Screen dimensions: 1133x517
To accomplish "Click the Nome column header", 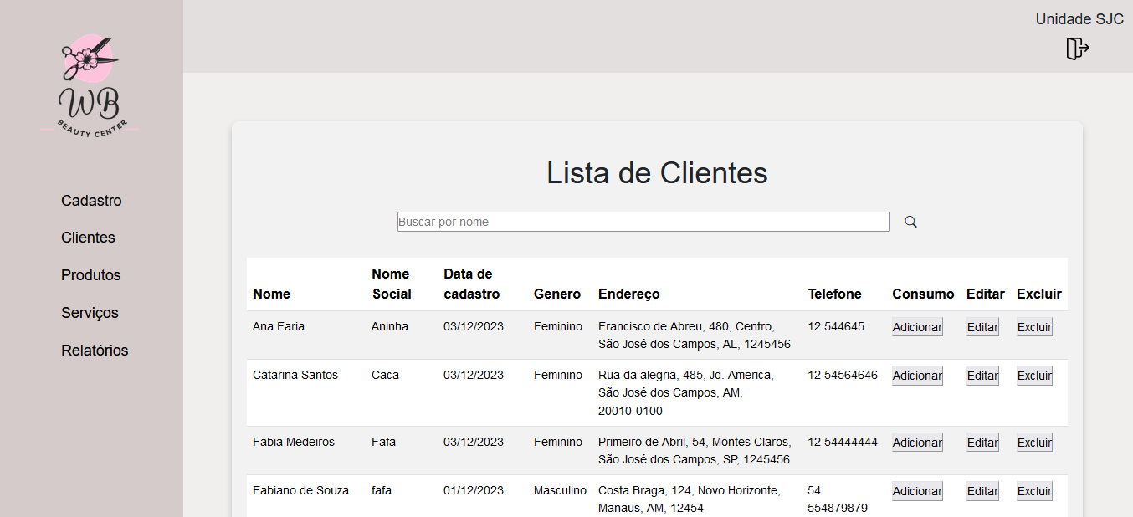I will 271,294.
